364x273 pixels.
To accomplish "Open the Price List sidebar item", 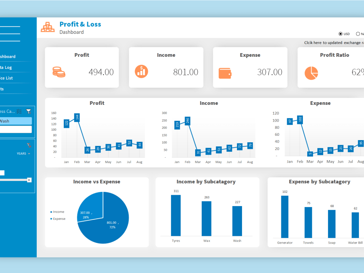I will (x=6, y=78).
